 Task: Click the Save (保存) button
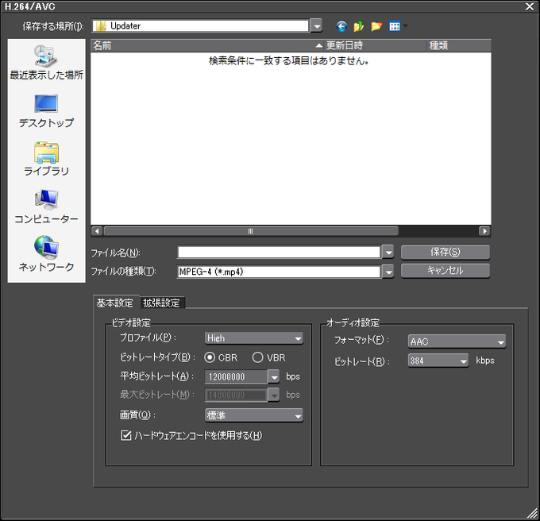[445, 252]
